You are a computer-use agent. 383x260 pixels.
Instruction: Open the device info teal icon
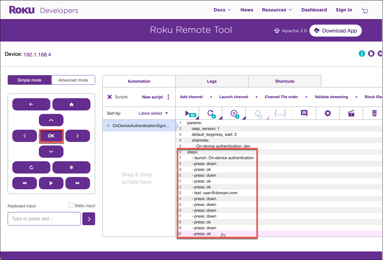click(362, 53)
